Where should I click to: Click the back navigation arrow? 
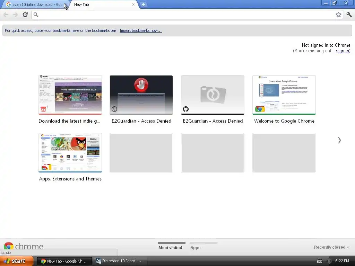pos(6,15)
